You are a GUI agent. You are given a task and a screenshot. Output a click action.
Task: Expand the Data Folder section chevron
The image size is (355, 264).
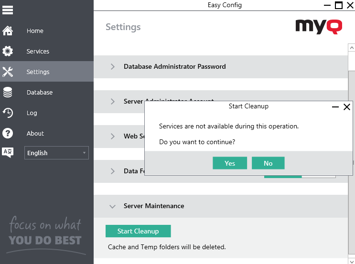point(113,171)
